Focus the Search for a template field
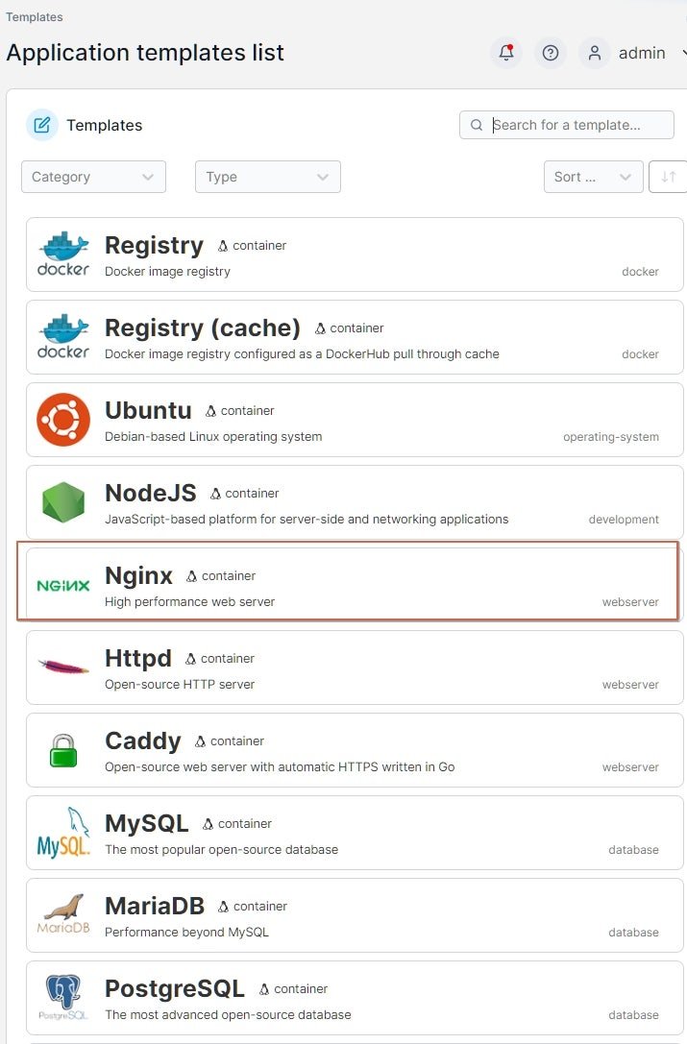The height and width of the screenshot is (1044, 687). coord(566,125)
